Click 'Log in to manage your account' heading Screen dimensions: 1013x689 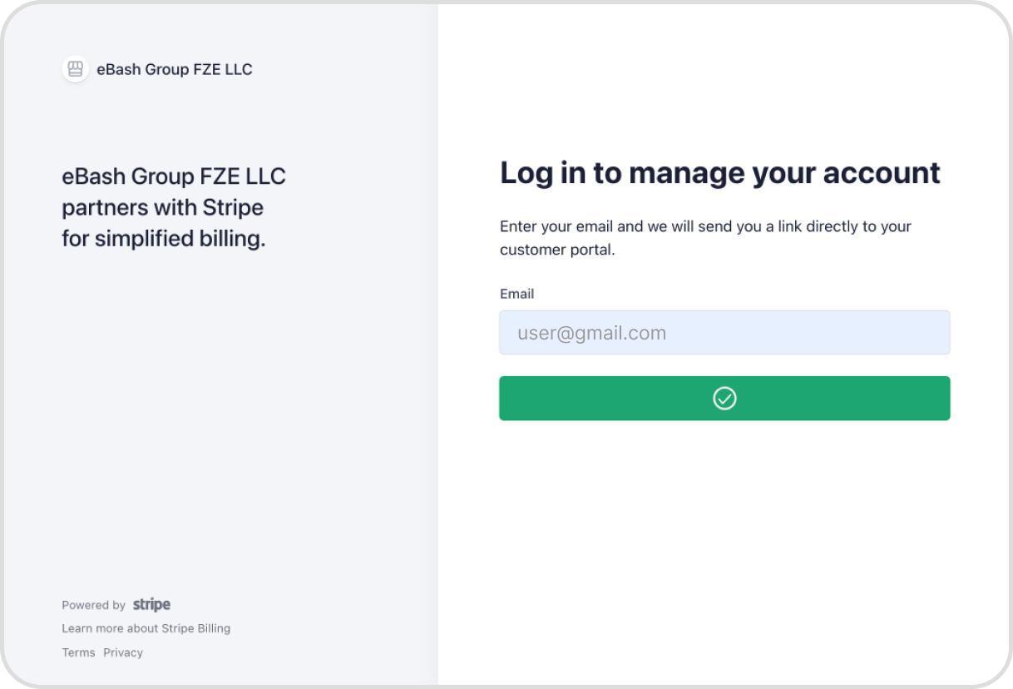point(720,172)
